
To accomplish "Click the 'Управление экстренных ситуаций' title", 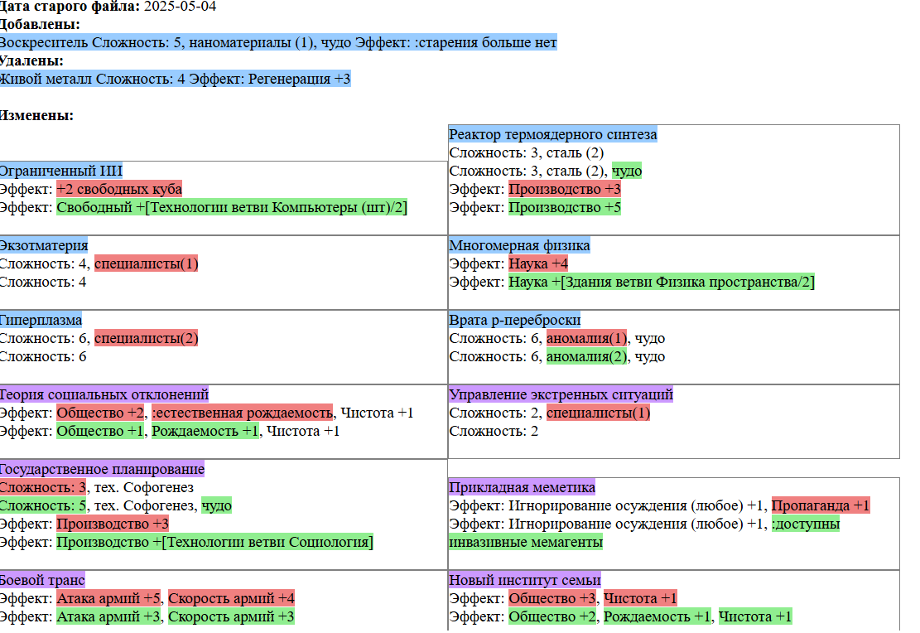I will (x=561, y=394).
